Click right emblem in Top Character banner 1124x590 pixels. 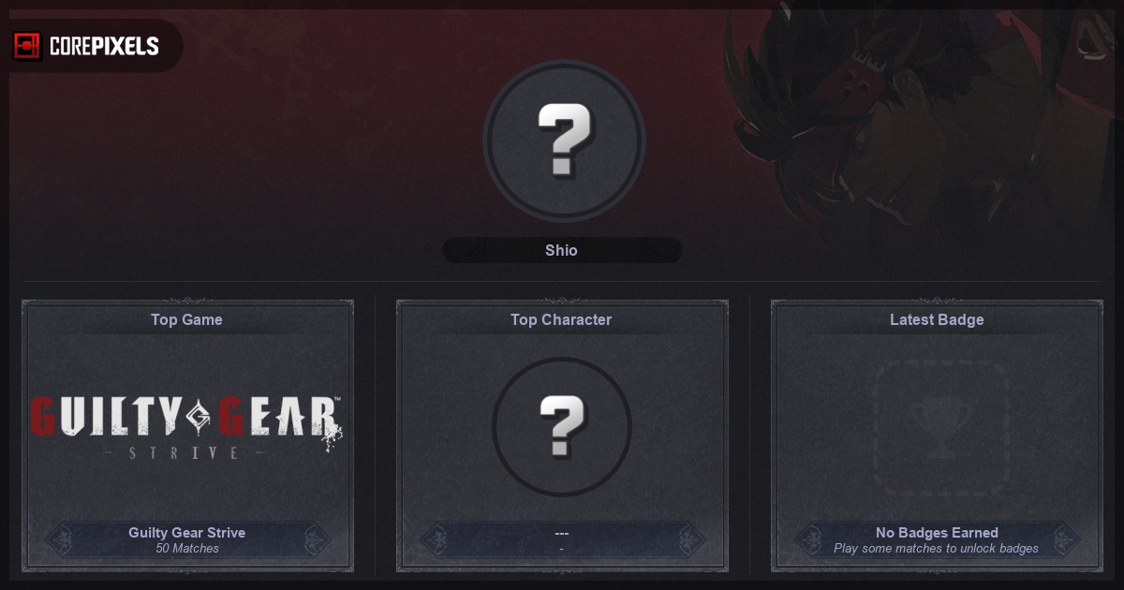(x=688, y=539)
